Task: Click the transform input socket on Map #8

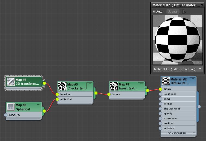Action: 6,115
